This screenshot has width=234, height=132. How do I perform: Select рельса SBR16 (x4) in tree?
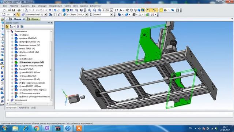point(27,49)
